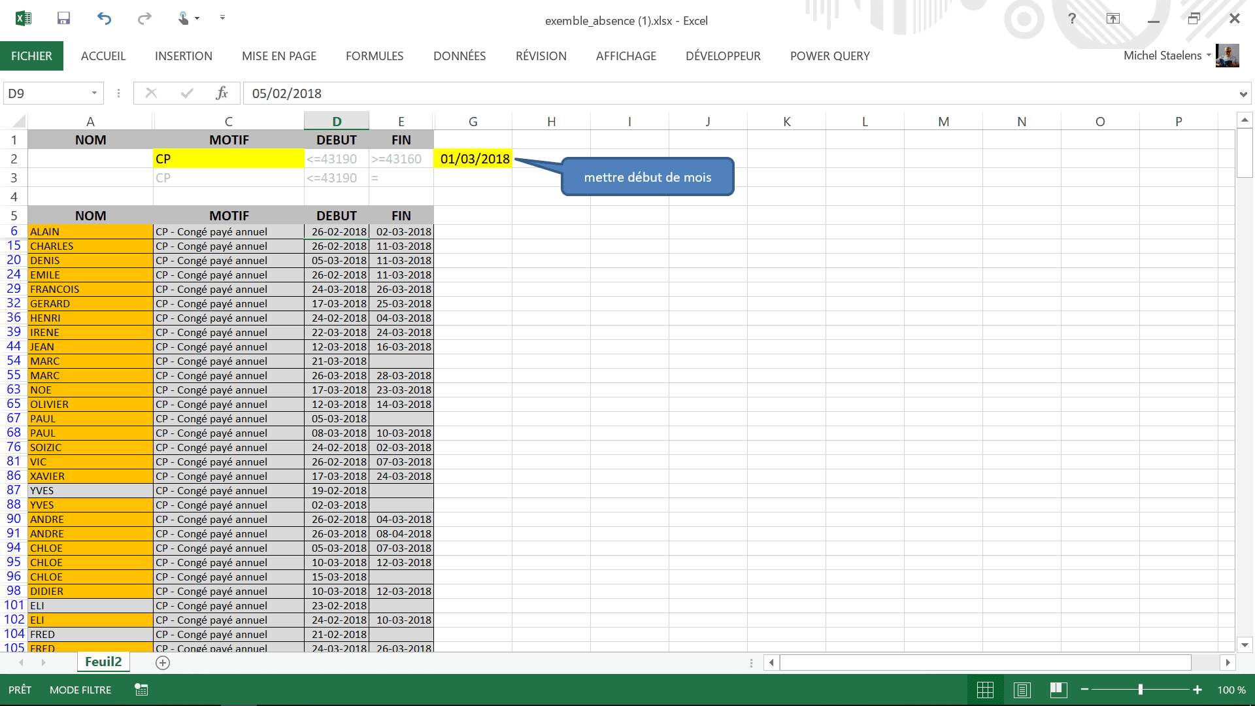Image resolution: width=1255 pixels, height=706 pixels.
Task: Click the touch/mouse mode icon
Action: click(x=184, y=18)
